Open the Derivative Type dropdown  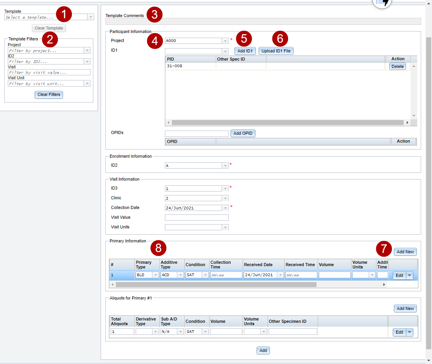tap(156, 331)
